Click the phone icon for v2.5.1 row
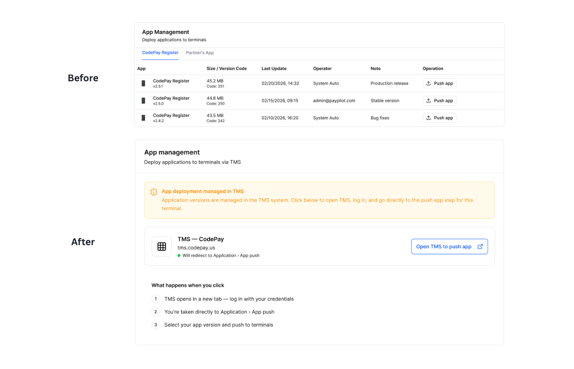Viewport: 574px width, 369px height. [143, 83]
